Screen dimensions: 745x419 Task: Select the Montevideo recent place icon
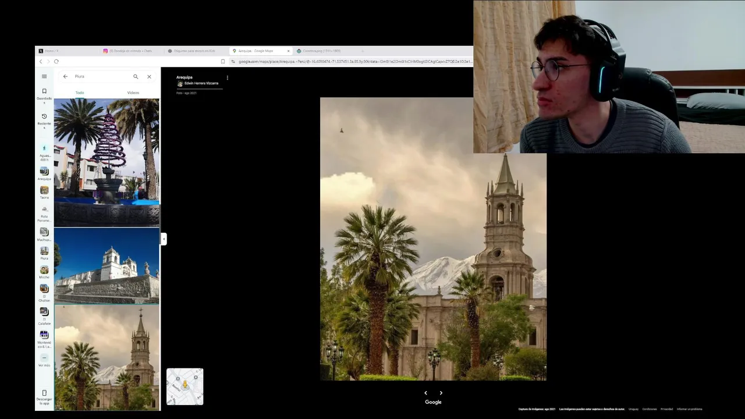[44, 335]
